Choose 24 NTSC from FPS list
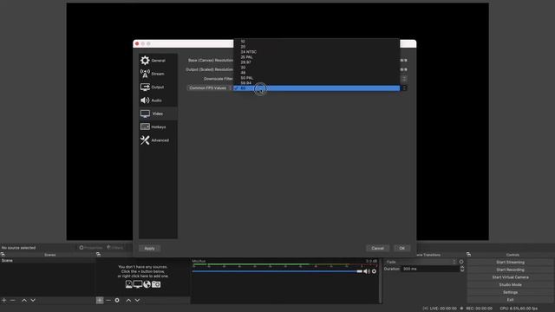The width and height of the screenshot is (555, 312). 317,52
